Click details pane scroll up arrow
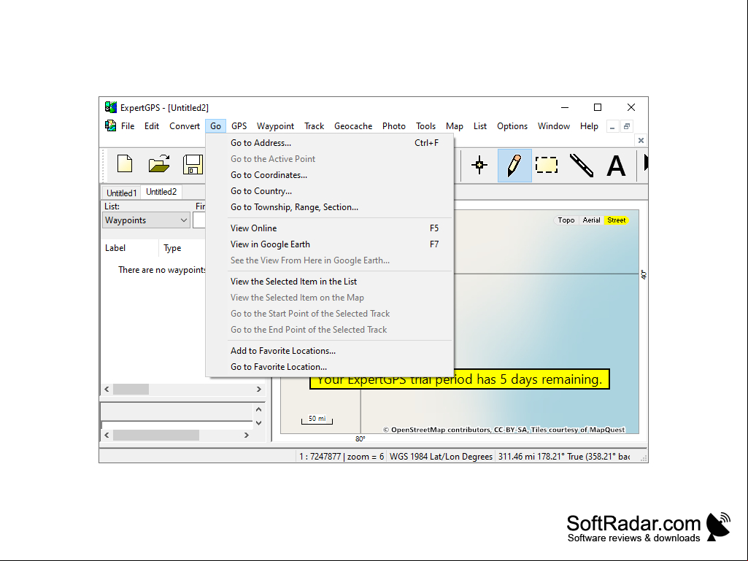Viewport: 748px width, 561px height. (258, 409)
